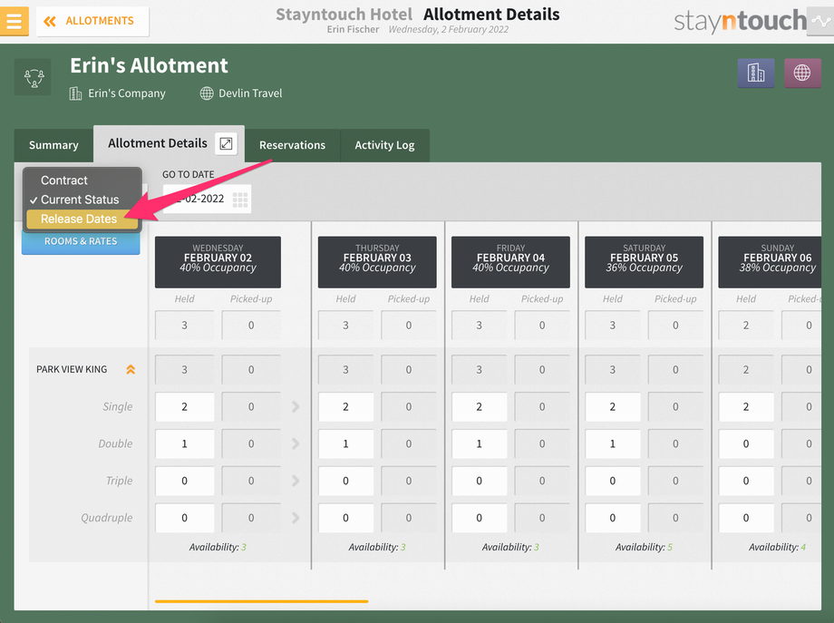This screenshot has width=834, height=623.
Task: Copy Quadruple row values forward from February 02
Action: click(296, 518)
